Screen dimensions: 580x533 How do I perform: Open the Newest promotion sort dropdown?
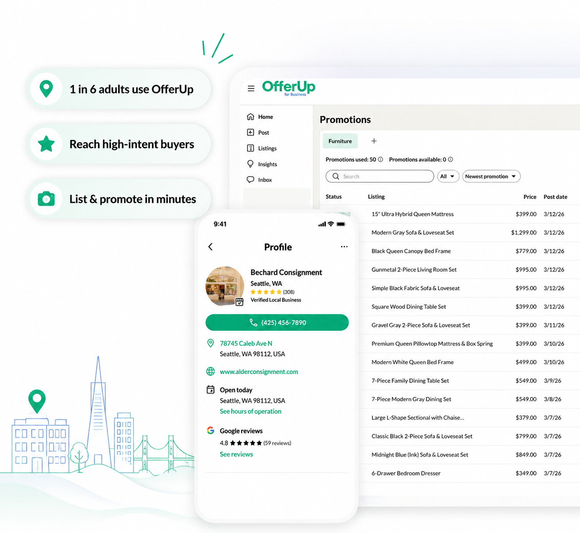(491, 176)
